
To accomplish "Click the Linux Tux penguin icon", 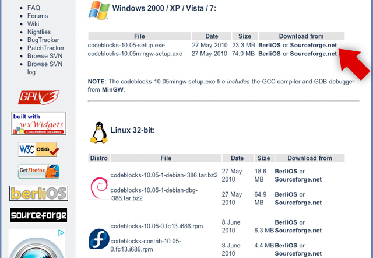I will [99, 133].
